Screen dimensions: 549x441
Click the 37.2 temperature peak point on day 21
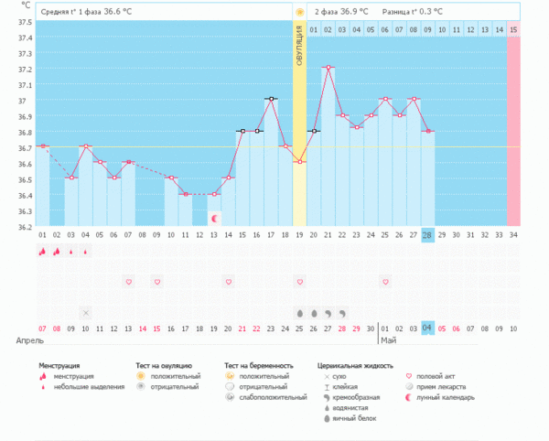(328, 67)
